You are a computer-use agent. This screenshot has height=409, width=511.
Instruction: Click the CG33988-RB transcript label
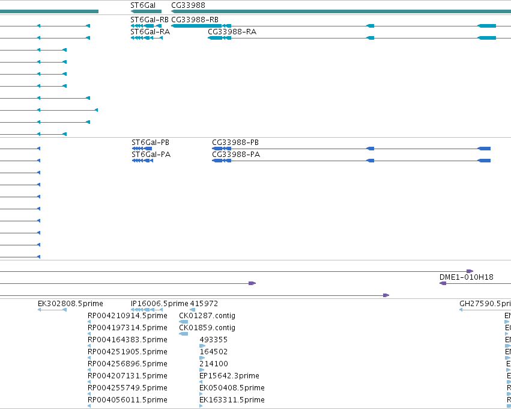pyautogui.click(x=195, y=20)
